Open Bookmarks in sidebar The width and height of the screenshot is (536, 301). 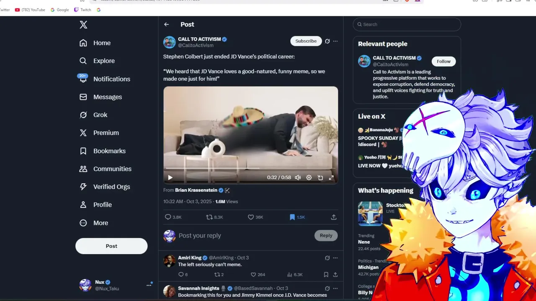click(x=102, y=151)
